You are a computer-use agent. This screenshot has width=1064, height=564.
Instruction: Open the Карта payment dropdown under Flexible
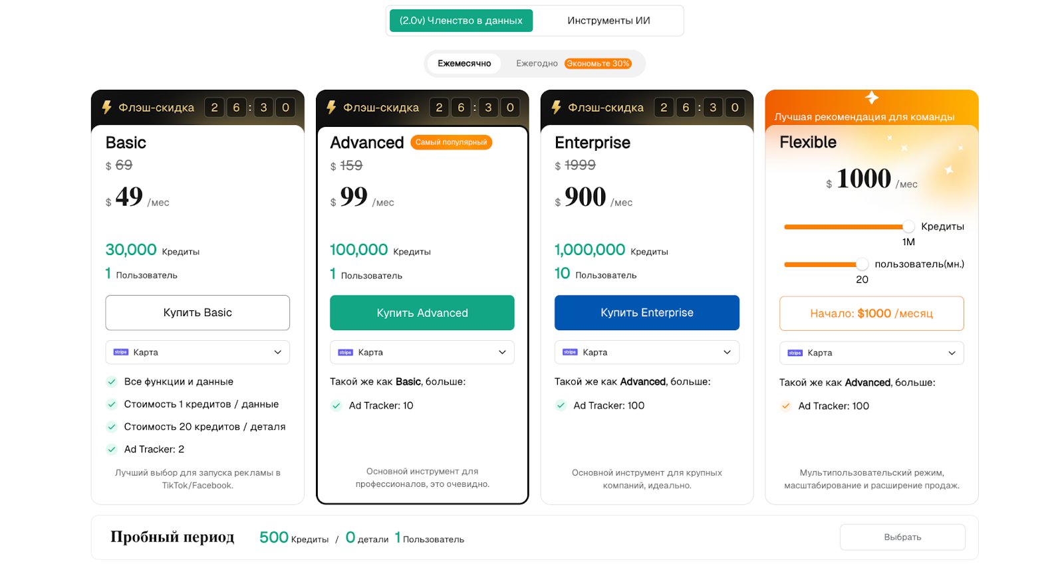point(871,353)
